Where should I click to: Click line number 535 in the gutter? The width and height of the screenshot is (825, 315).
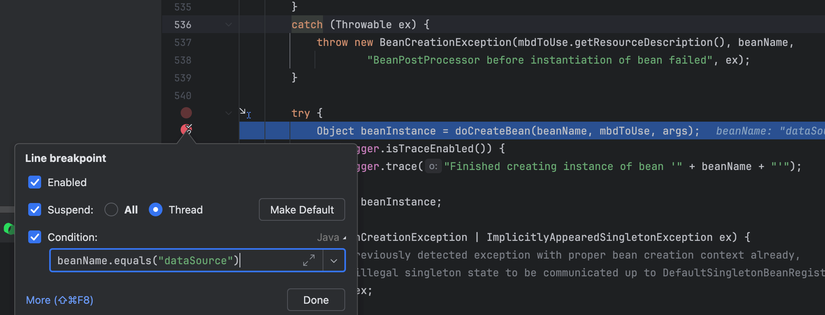(x=183, y=7)
